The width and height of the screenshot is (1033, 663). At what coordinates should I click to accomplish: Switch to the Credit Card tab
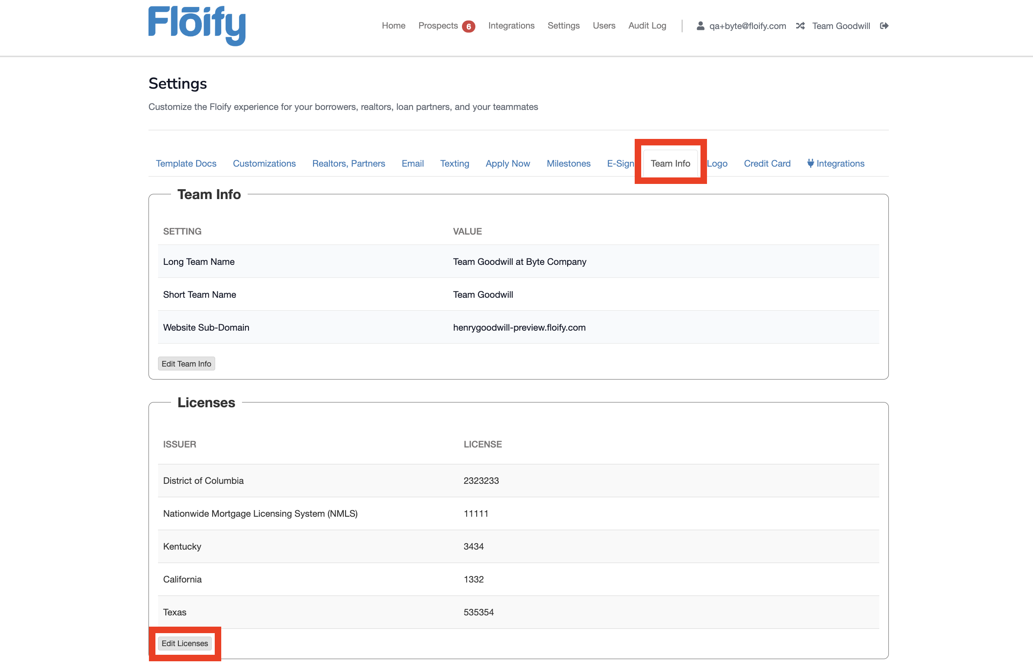pyautogui.click(x=767, y=164)
